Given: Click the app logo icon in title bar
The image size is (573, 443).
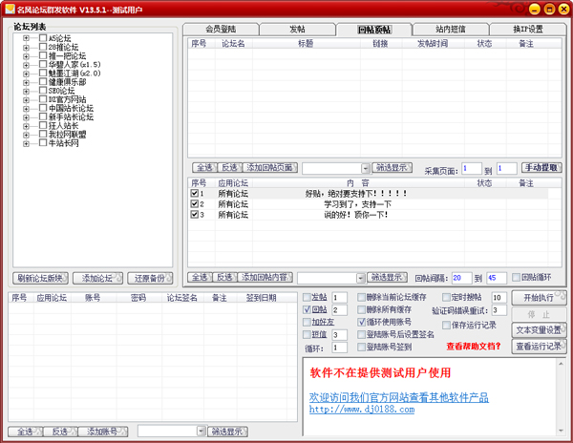Looking at the screenshot, I should 10,9.
